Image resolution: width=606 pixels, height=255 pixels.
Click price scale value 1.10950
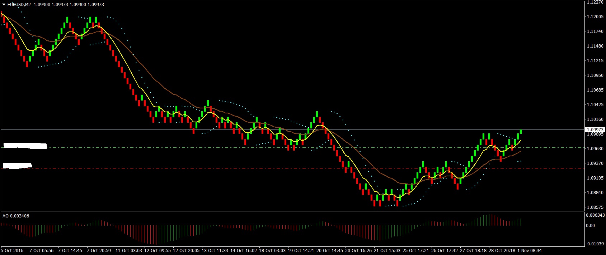596,75
